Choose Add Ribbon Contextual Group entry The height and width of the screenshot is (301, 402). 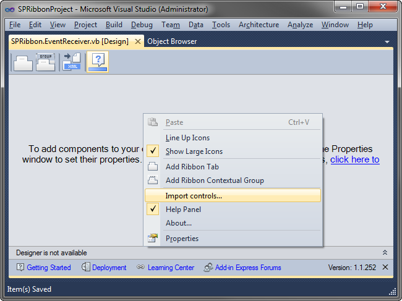click(x=233, y=180)
